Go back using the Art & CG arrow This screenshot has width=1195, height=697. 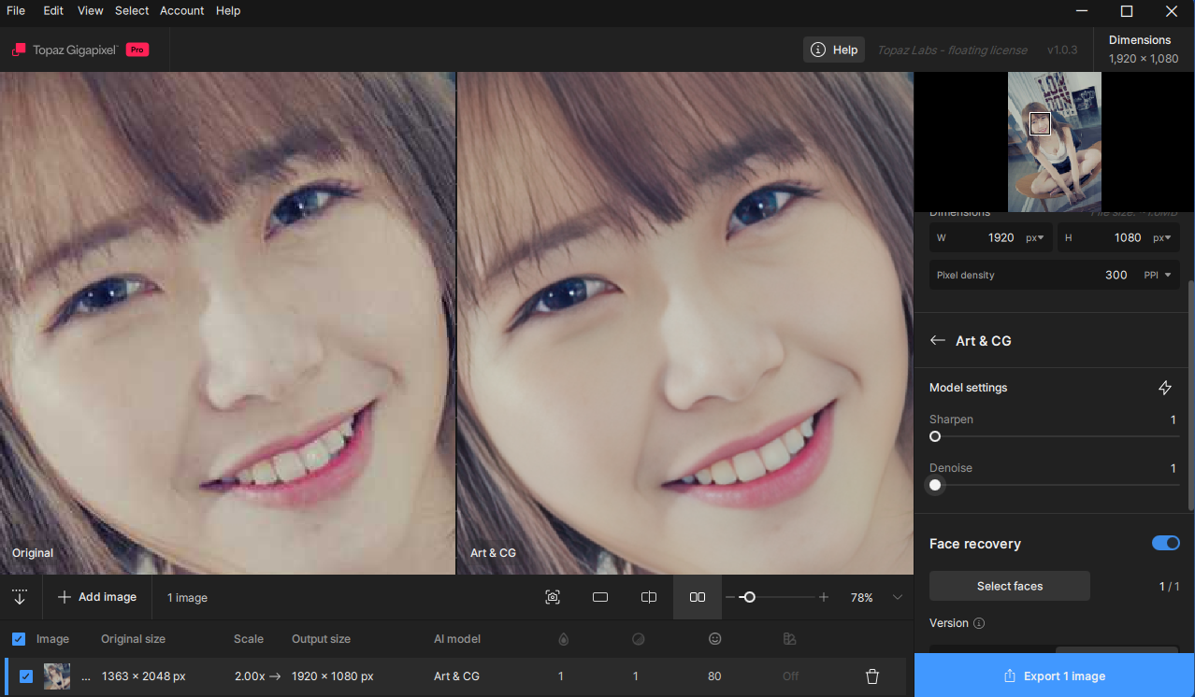[937, 341]
